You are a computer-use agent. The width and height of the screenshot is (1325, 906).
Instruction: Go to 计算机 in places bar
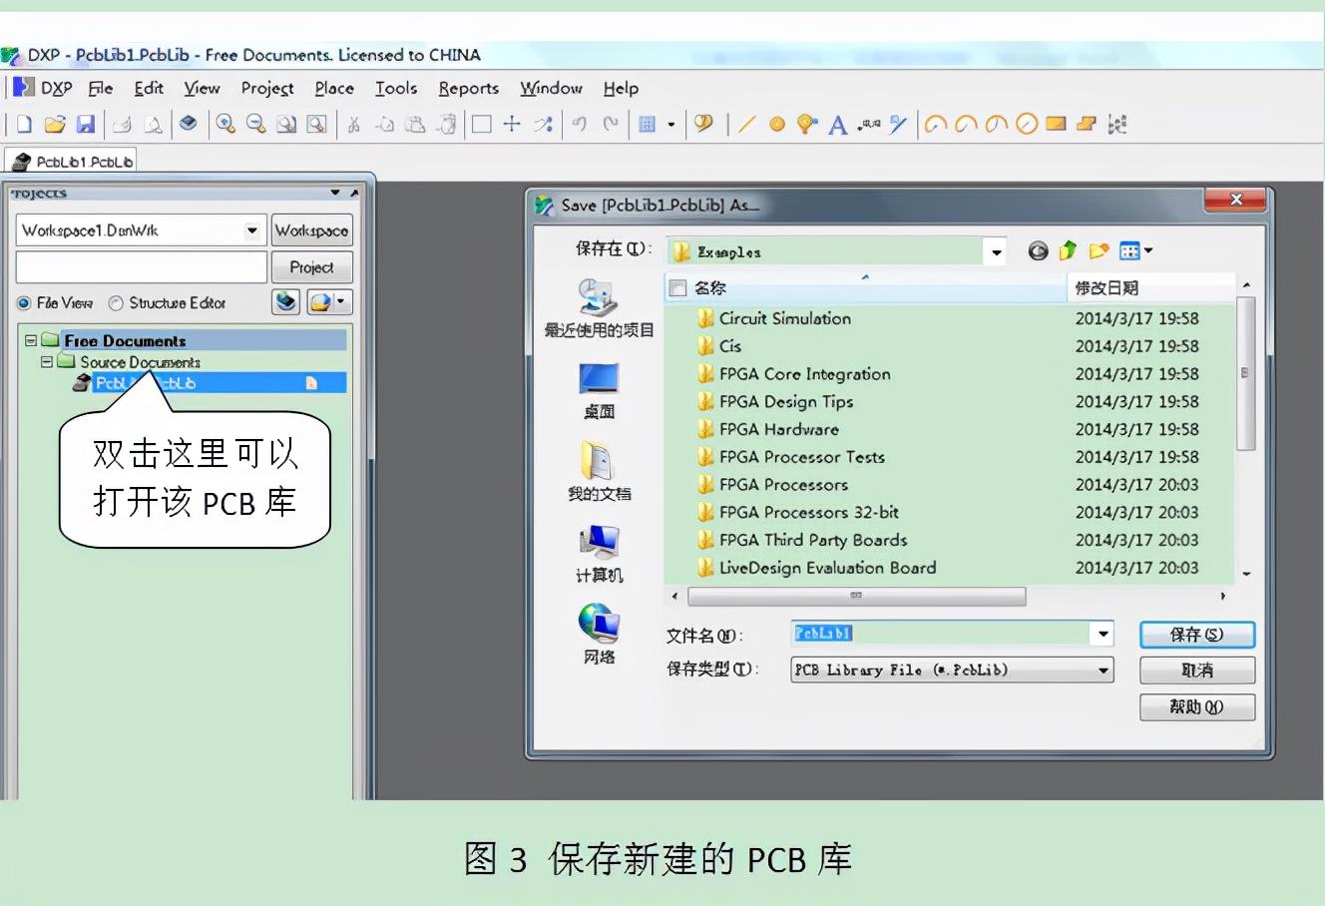coord(599,555)
